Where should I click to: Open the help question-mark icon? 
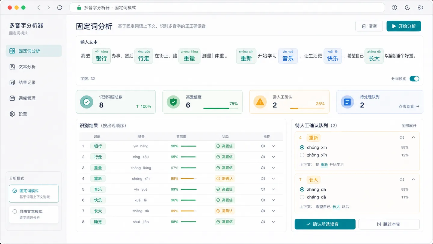[x=394, y=8]
